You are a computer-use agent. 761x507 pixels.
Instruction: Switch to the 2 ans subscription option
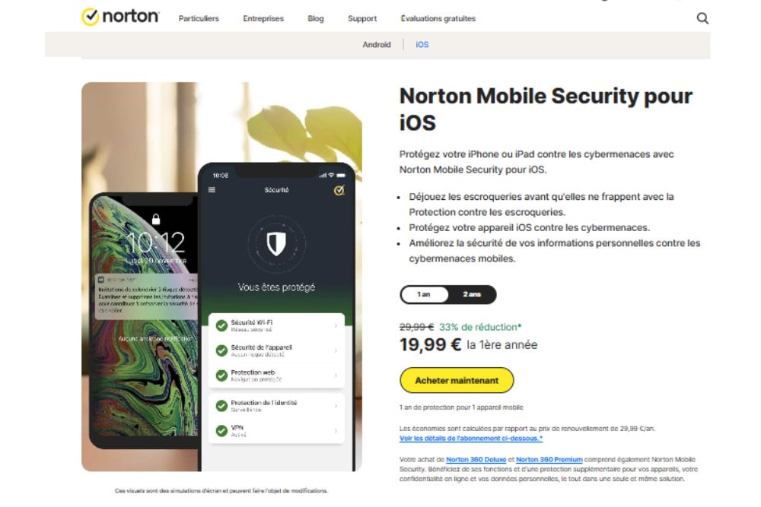(472, 294)
